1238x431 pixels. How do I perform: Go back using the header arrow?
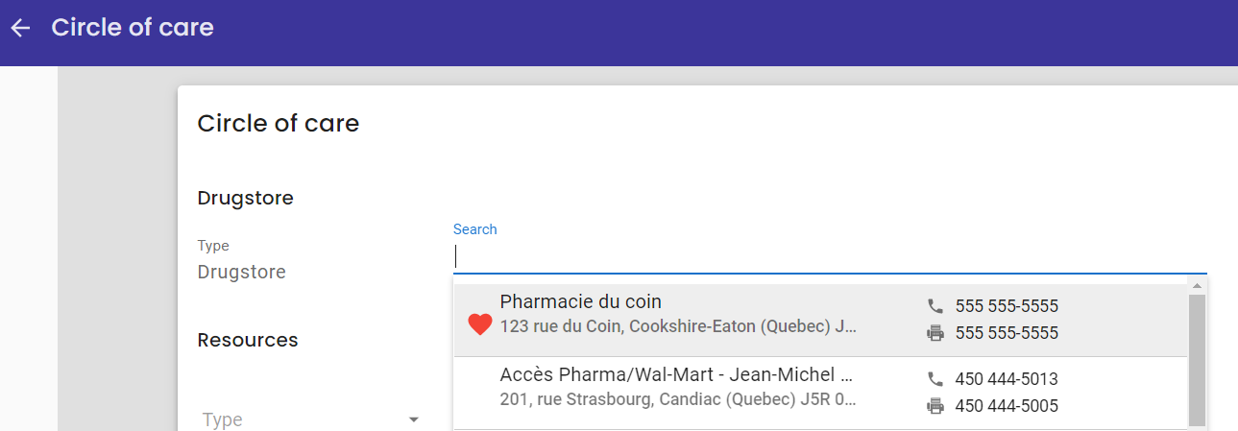[x=21, y=28]
